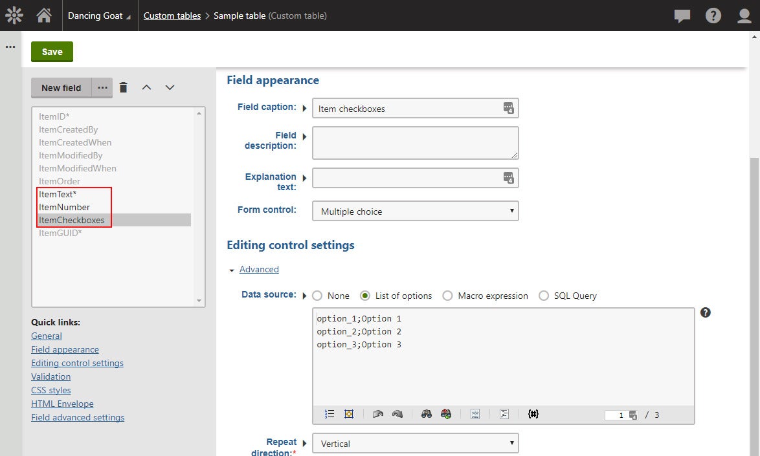
Task: Select List of options data source
Action: tap(365, 296)
